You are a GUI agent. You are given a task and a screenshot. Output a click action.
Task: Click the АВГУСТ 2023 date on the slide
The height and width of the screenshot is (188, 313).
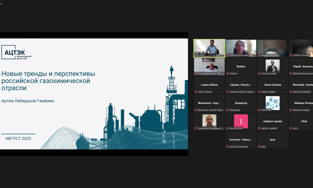click(x=18, y=138)
